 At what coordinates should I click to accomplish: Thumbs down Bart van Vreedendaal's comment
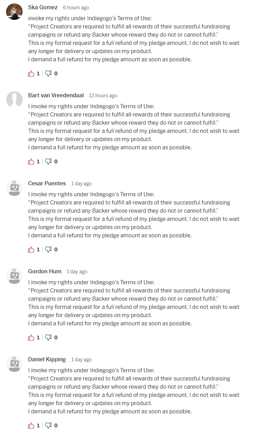48,162
